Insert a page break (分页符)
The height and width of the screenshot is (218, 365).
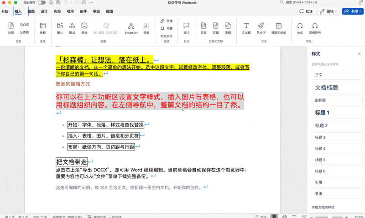point(25,32)
